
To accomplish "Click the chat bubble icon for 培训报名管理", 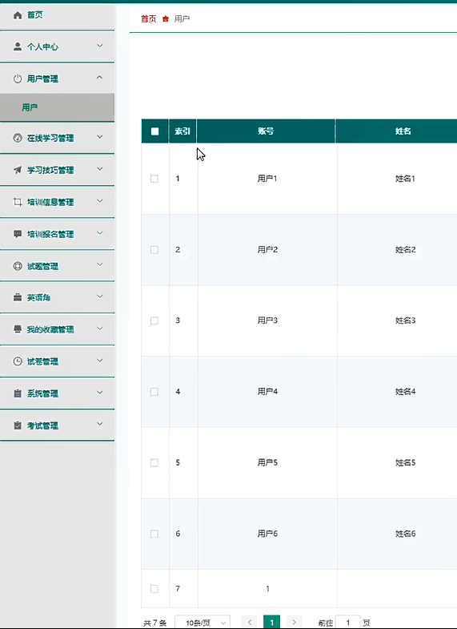I will 18,234.
